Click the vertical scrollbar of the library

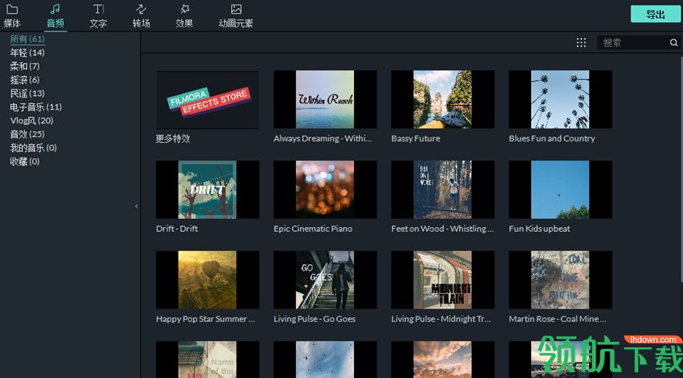click(x=681, y=170)
